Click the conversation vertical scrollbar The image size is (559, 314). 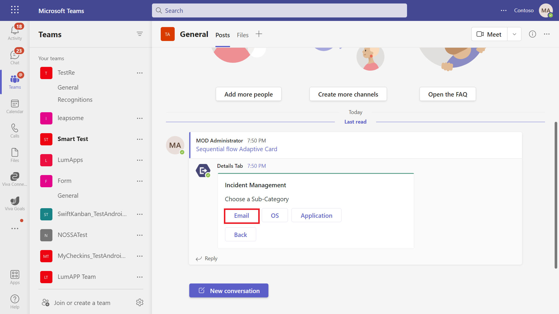[556, 195]
